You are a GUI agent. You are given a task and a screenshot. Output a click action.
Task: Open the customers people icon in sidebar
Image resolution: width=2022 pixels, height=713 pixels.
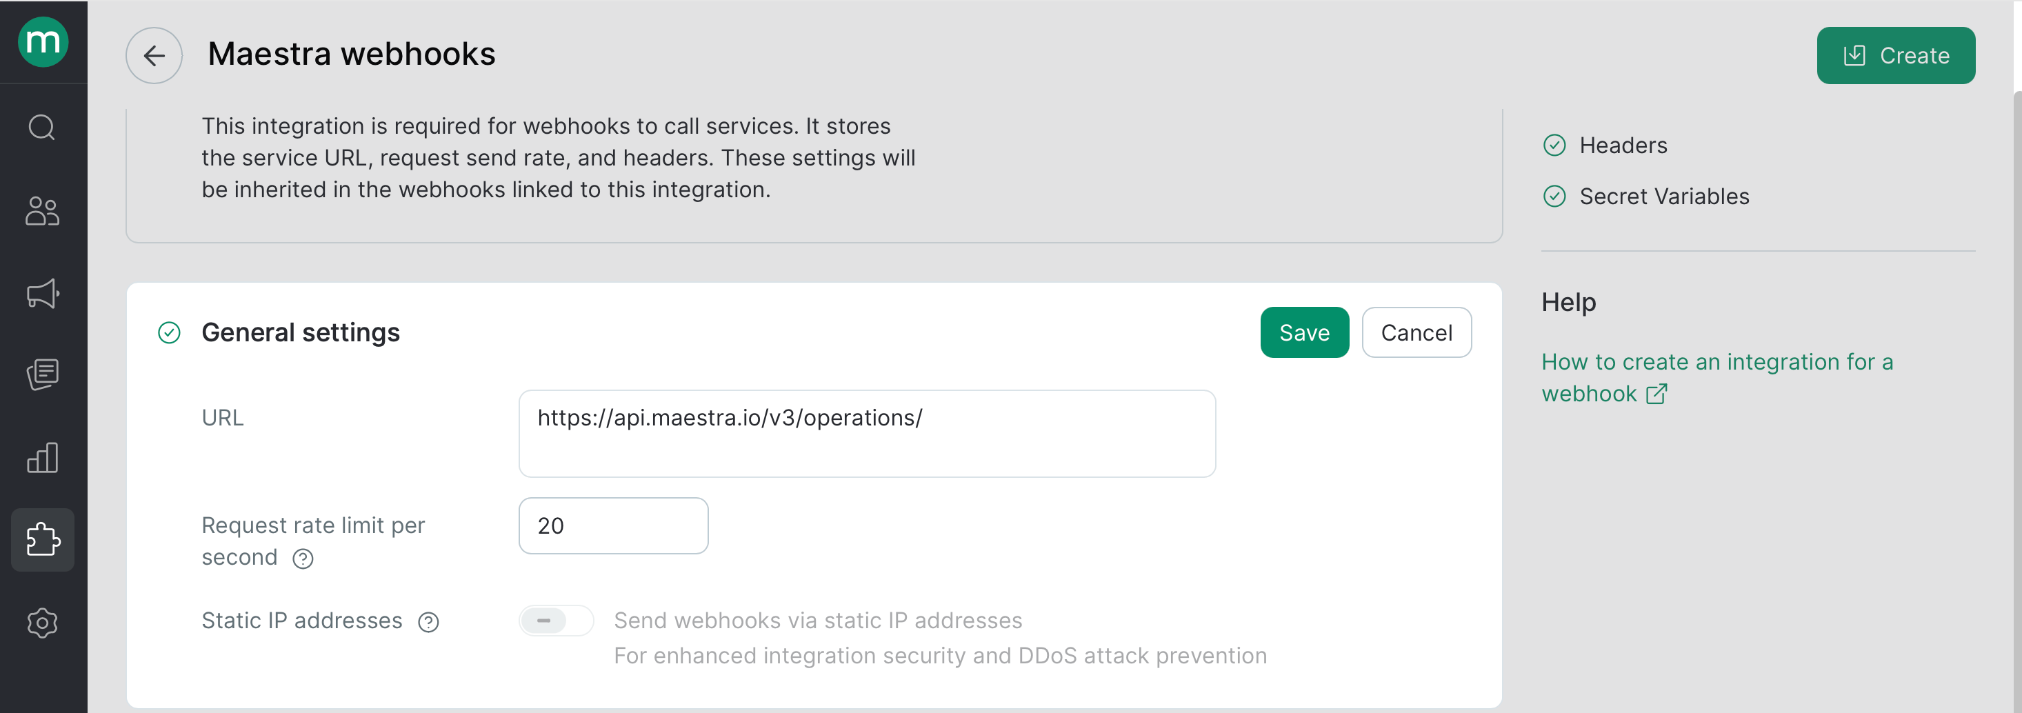pyautogui.click(x=42, y=210)
